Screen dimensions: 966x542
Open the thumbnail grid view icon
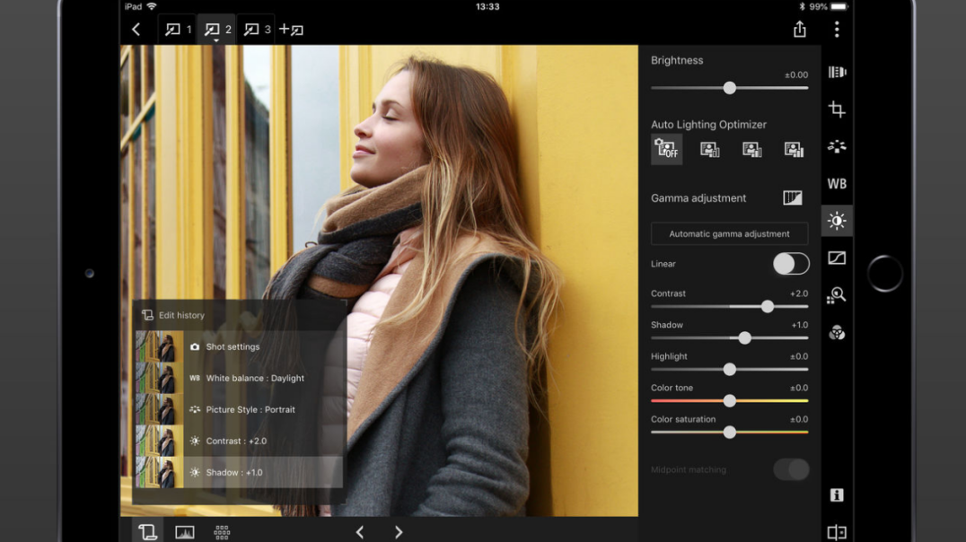[x=222, y=532]
